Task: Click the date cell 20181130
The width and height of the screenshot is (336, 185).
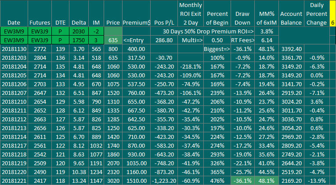Action: pyautogui.click(x=14, y=49)
